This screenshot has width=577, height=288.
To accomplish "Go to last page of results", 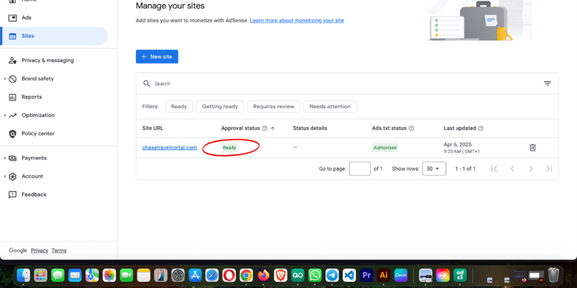I will (x=549, y=169).
